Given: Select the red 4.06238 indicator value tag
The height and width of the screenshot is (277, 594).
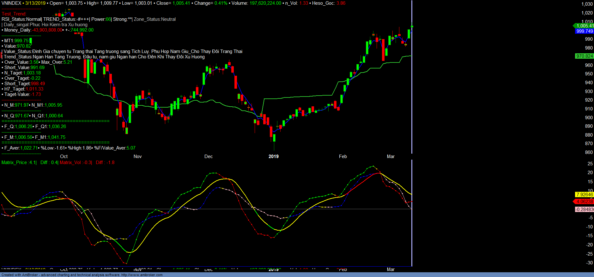Looking at the screenshot, I should click(x=585, y=202).
